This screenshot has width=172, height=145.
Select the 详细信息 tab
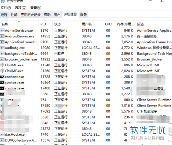coord(70,14)
